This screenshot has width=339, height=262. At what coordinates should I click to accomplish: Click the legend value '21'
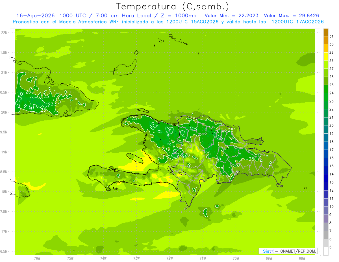coord(331,117)
